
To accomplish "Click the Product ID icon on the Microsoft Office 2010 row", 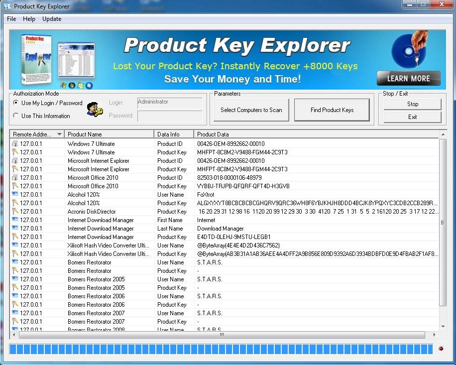I will point(15,177).
